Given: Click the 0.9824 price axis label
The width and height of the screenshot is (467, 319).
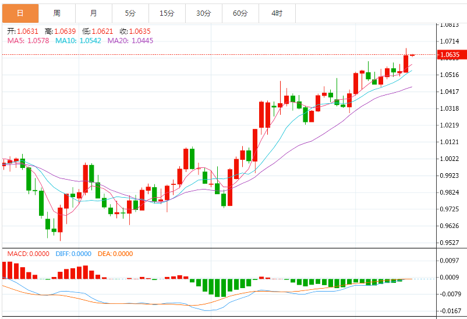Looking at the screenshot, I should 450,192.
